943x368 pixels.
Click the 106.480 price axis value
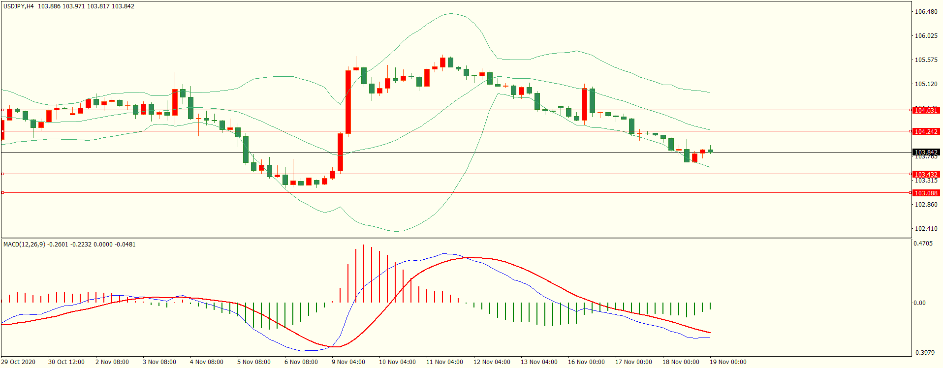[x=926, y=12]
